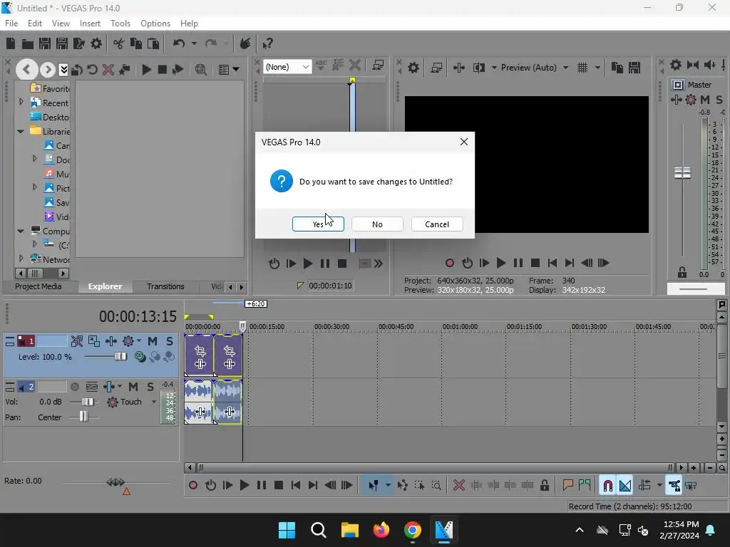The width and height of the screenshot is (730, 547).
Task: Click the Master bus settings gear icon
Action: click(676, 65)
